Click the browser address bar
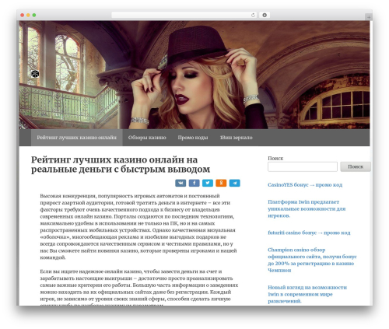 pos(184,15)
